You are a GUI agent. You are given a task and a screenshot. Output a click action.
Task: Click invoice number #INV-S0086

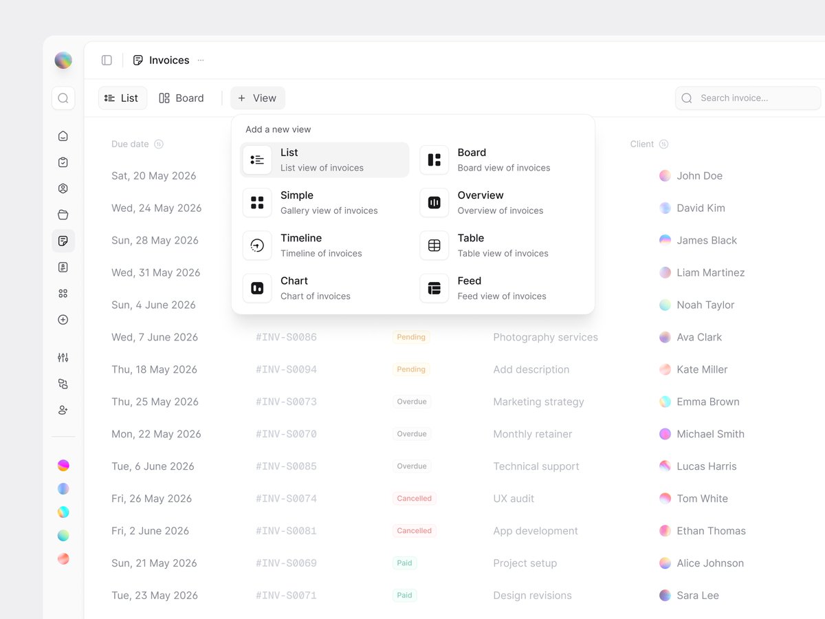click(287, 338)
